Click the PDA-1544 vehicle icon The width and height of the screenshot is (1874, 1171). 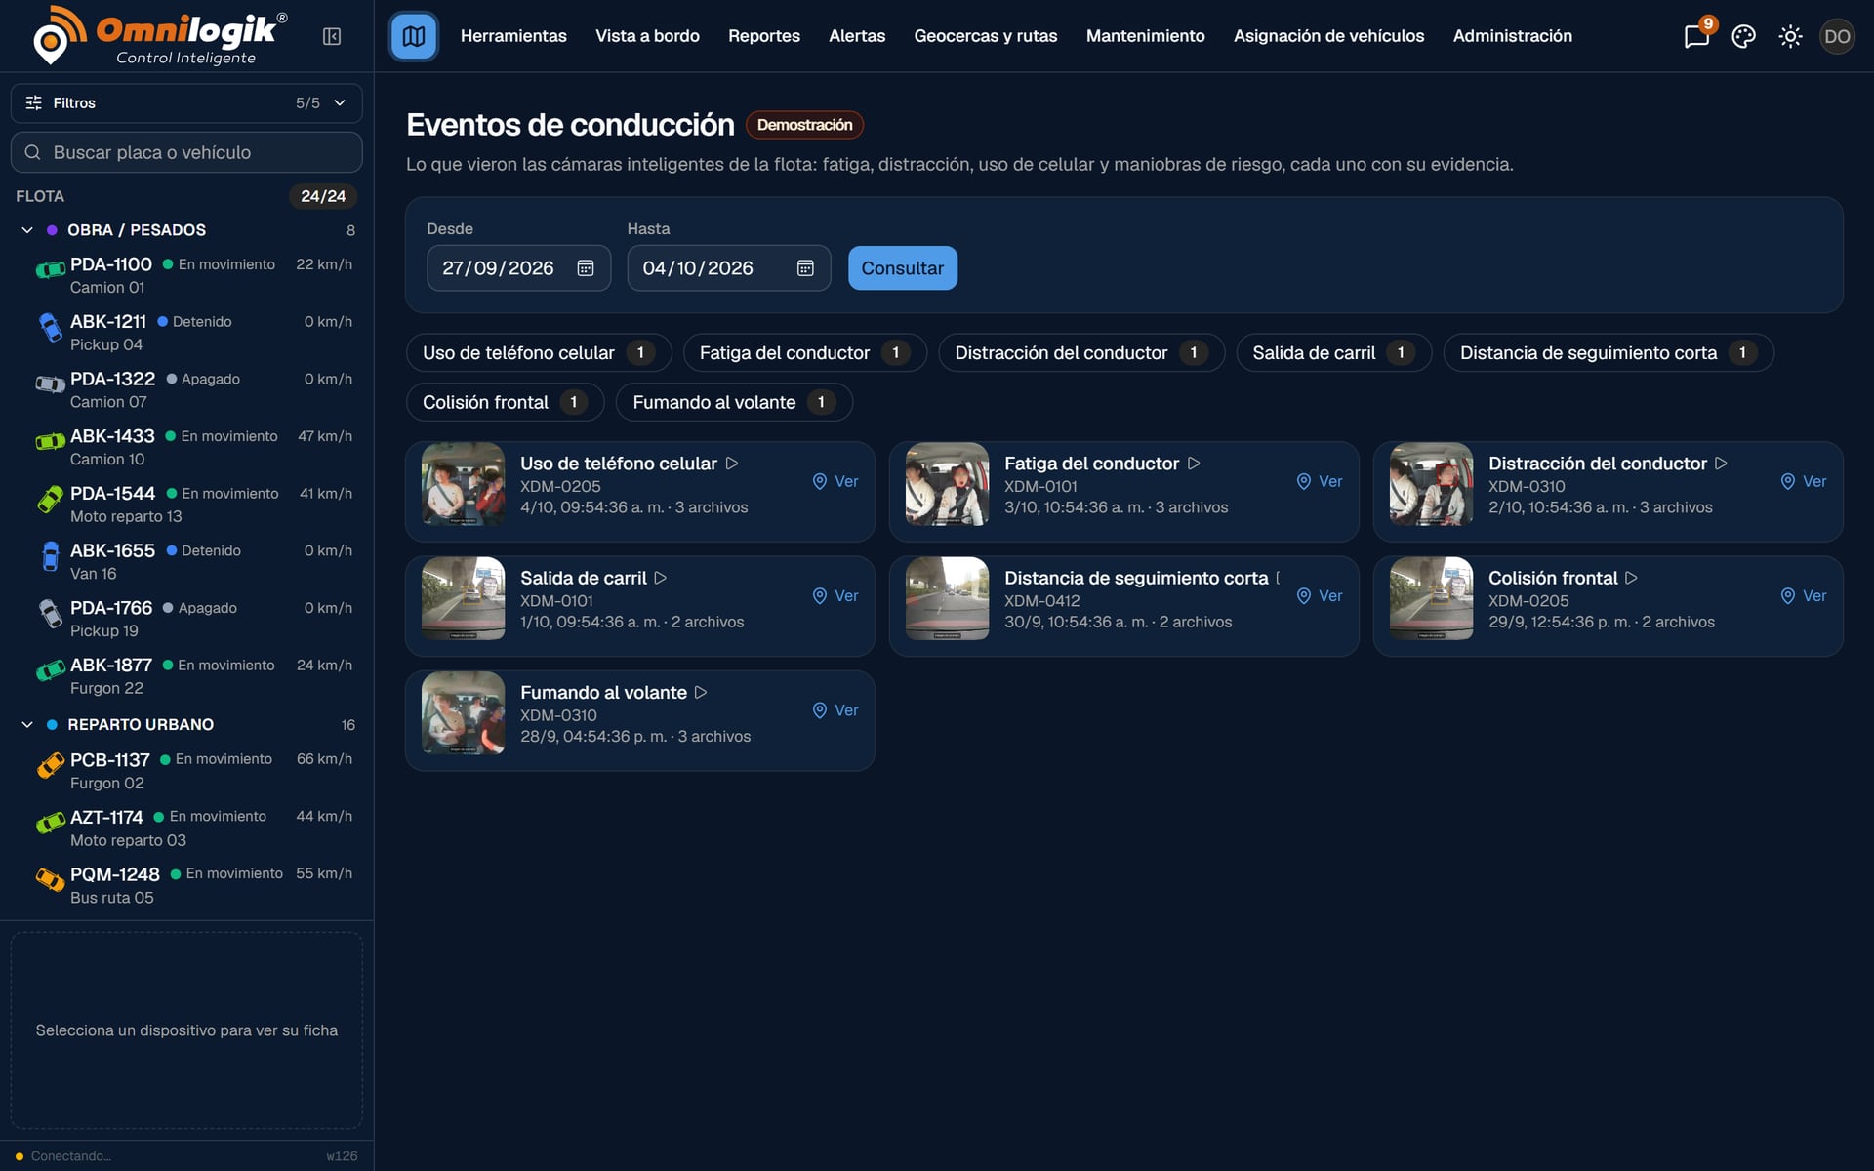click(50, 499)
